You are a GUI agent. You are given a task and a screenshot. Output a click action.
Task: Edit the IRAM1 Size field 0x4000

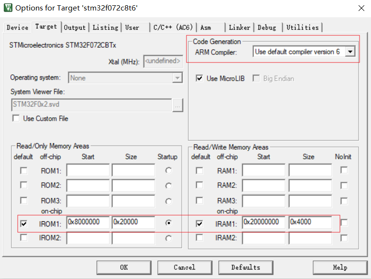tap(310, 222)
